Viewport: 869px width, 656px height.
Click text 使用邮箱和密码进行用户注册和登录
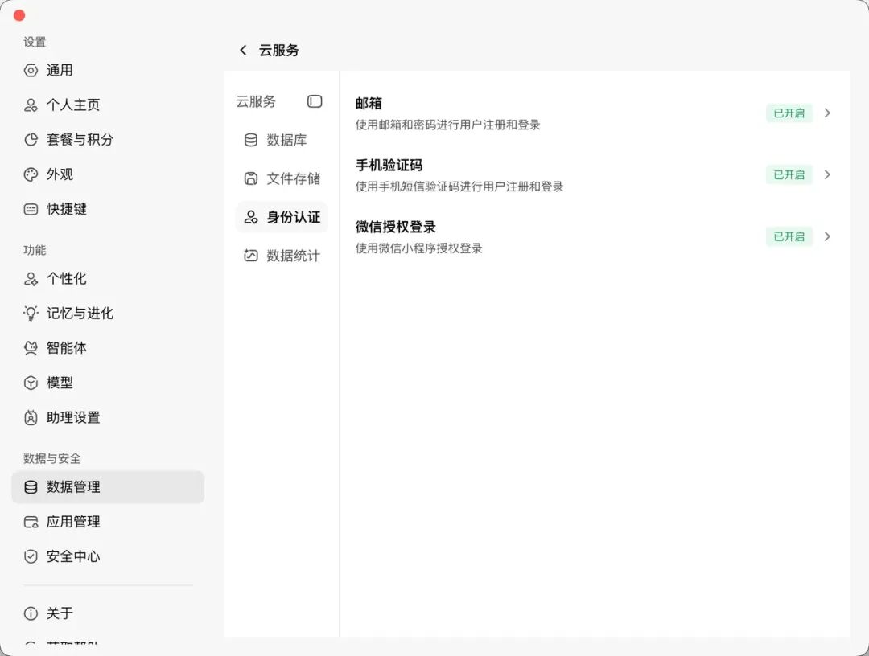(x=448, y=125)
